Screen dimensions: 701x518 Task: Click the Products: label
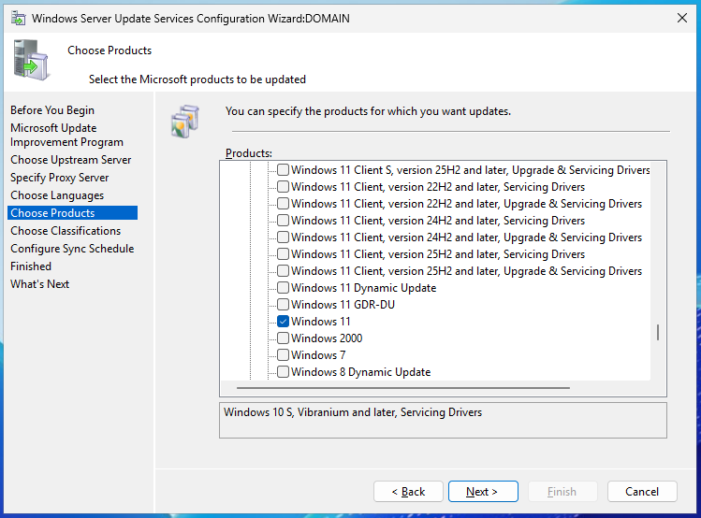(249, 153)
